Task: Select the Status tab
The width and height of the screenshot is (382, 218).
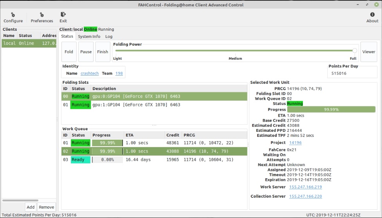Action: (x=67, y=36)
